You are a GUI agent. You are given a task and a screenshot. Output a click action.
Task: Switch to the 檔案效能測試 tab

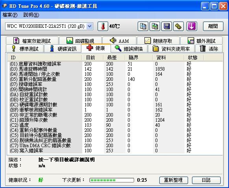(32, 41)
